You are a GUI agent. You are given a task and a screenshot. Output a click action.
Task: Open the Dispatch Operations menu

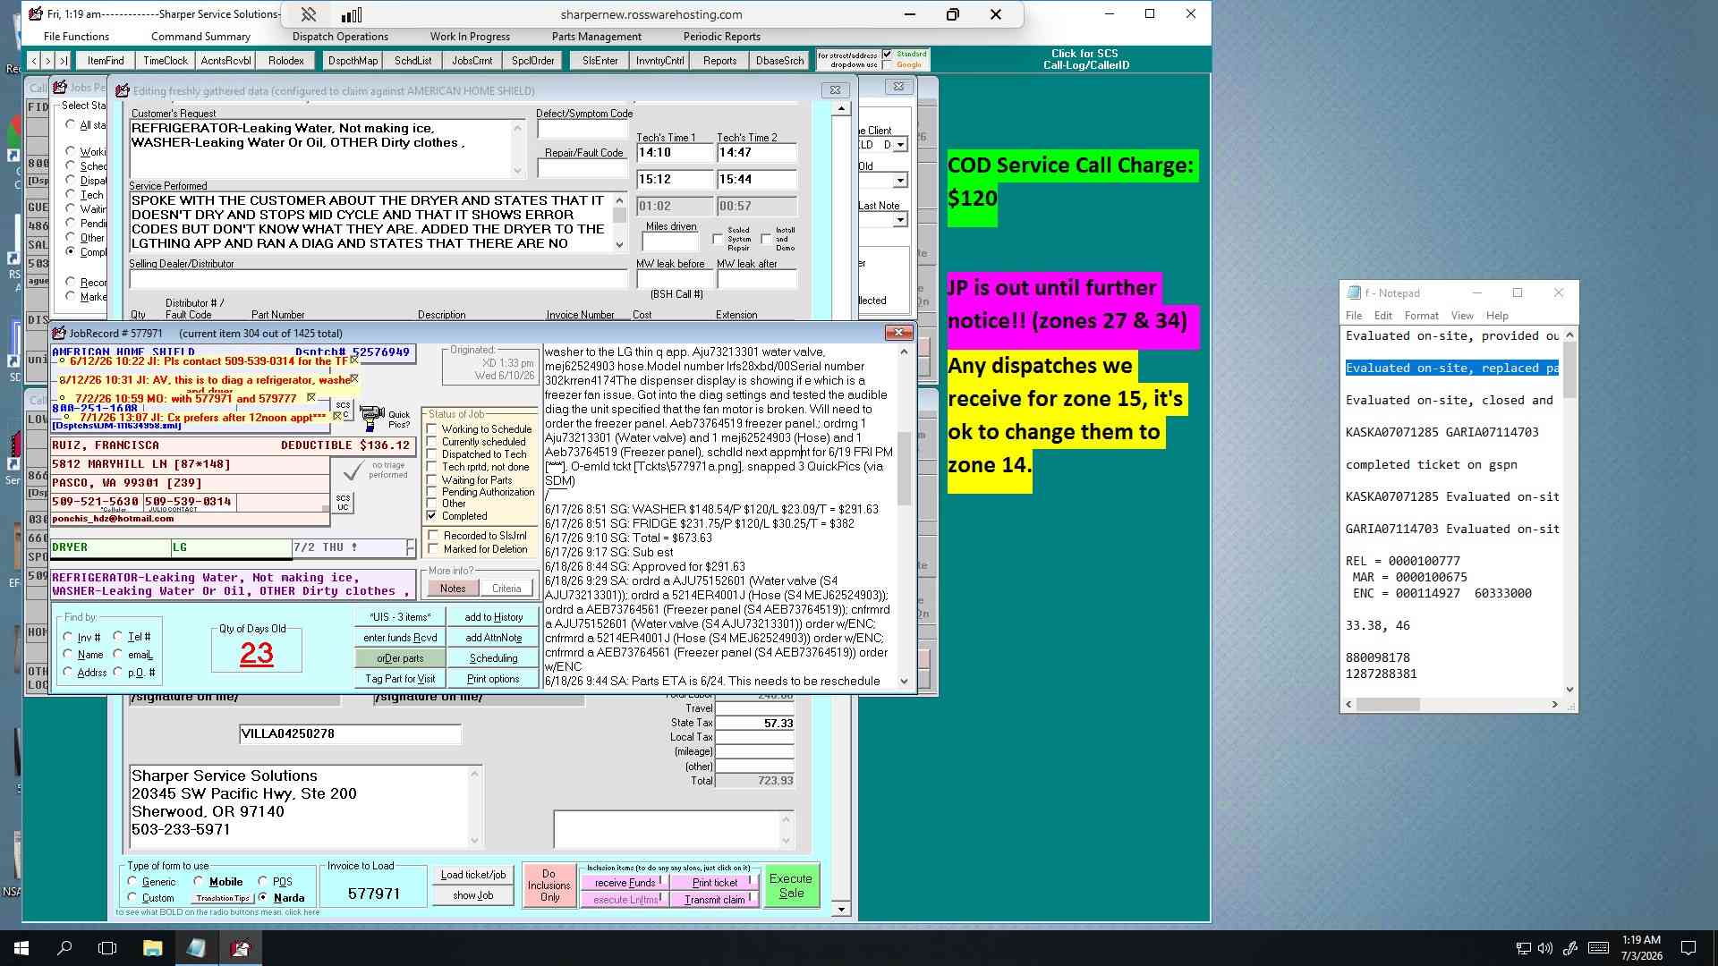[340, 37]
